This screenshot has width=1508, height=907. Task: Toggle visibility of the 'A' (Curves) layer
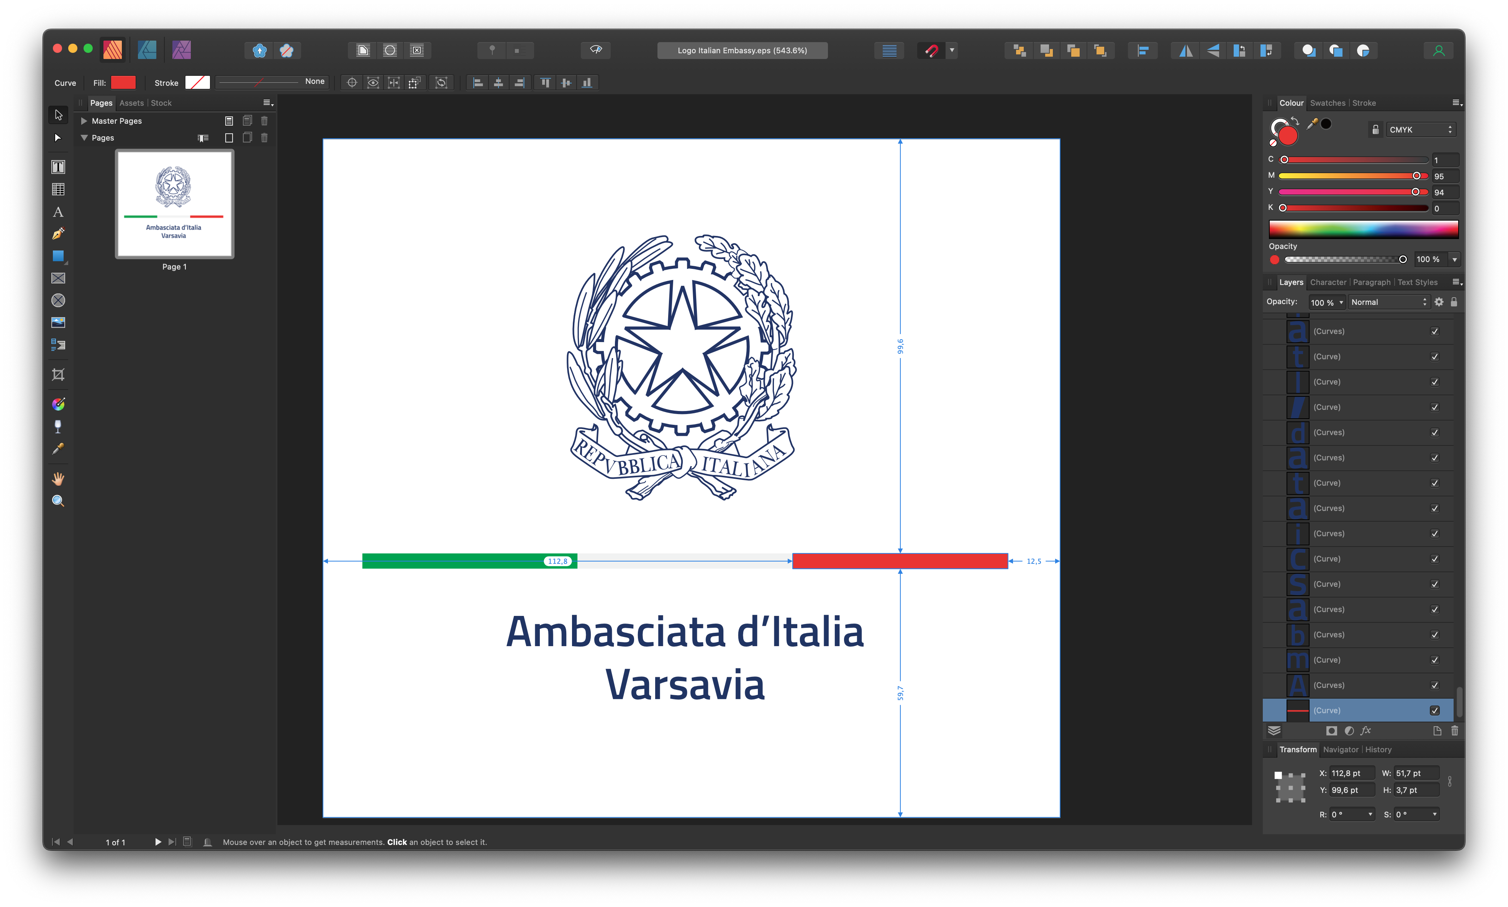click(x=1434, y=685)
